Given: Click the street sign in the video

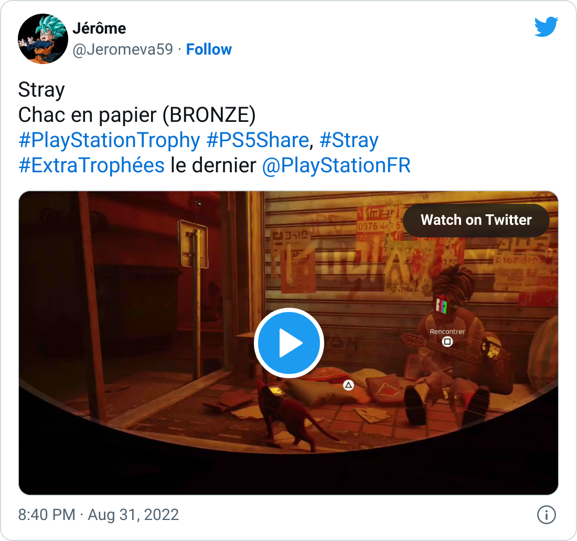Looking at the screenshot, I should [194, 244].
